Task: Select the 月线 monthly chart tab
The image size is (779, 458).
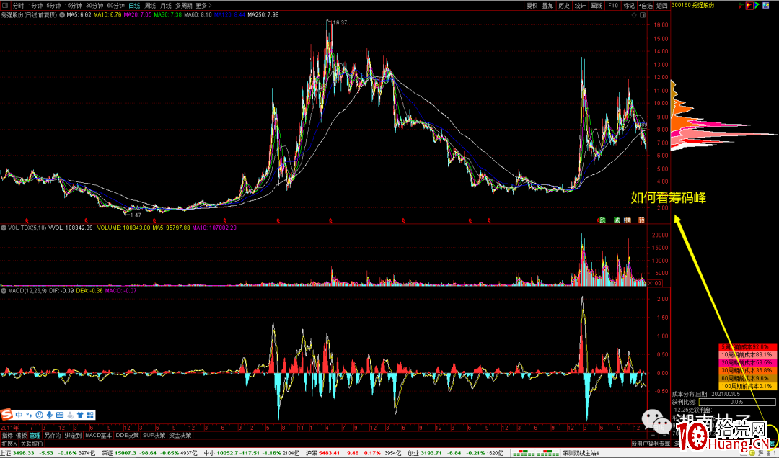Action: (167, 5)
